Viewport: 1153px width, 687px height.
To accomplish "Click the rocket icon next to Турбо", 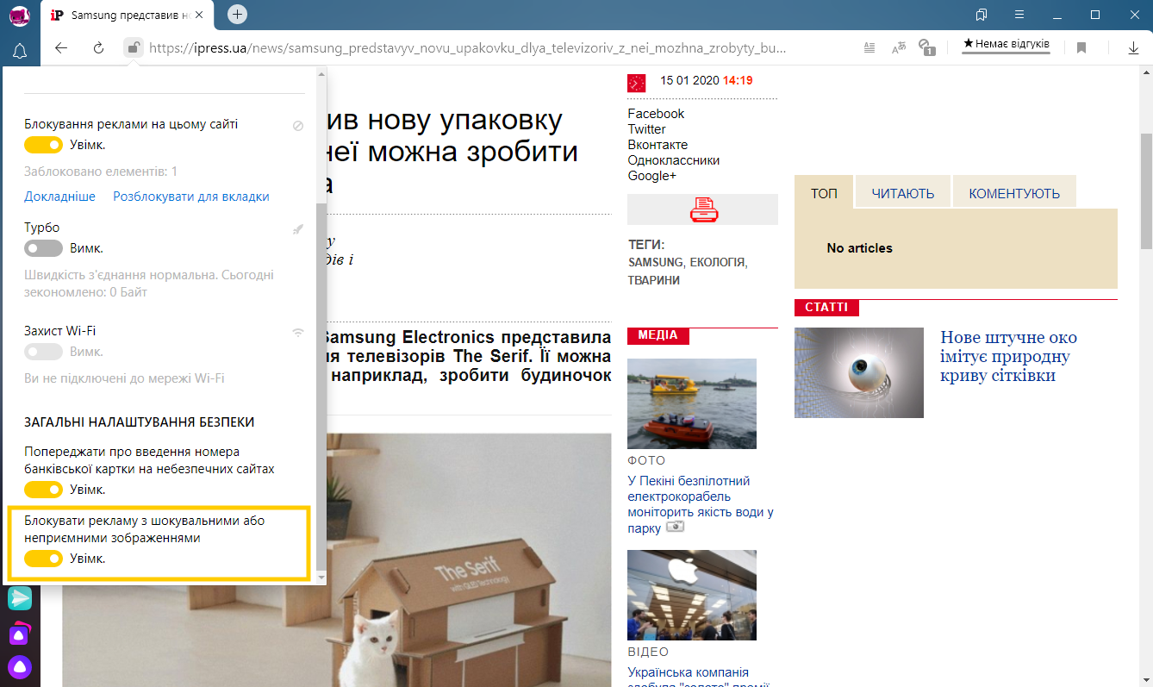I will pyautogui.click(x=298, y=229).
